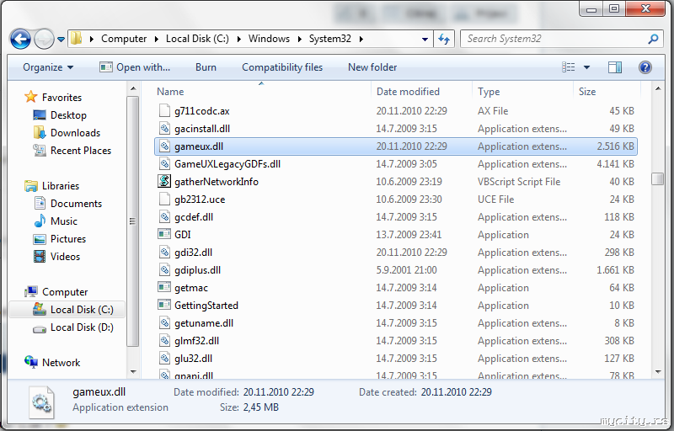Toggle the preview pane icon
This screenshot has width=674, height=431.
pos(615,67)
